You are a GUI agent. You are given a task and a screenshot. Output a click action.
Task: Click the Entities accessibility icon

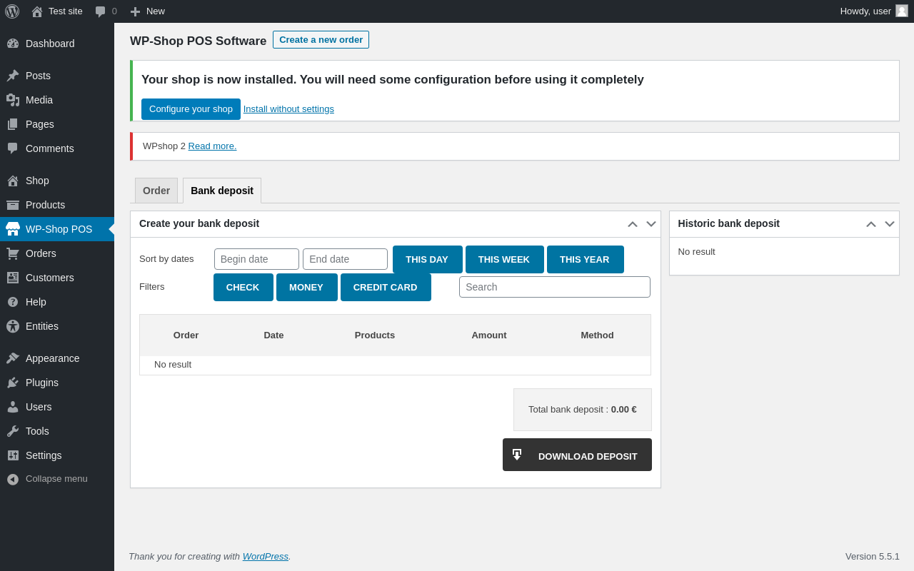coord(13,326)
